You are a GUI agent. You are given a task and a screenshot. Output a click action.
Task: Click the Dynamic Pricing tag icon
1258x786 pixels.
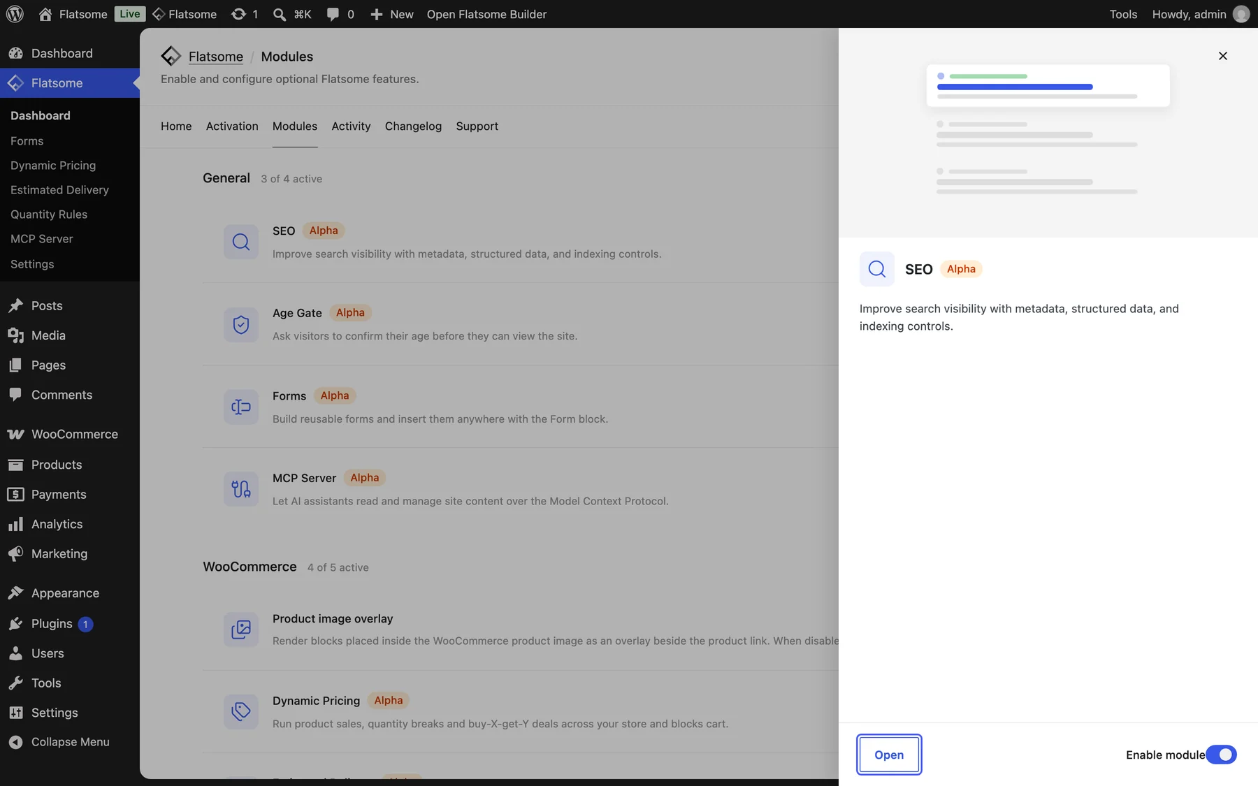click(241, 712)
